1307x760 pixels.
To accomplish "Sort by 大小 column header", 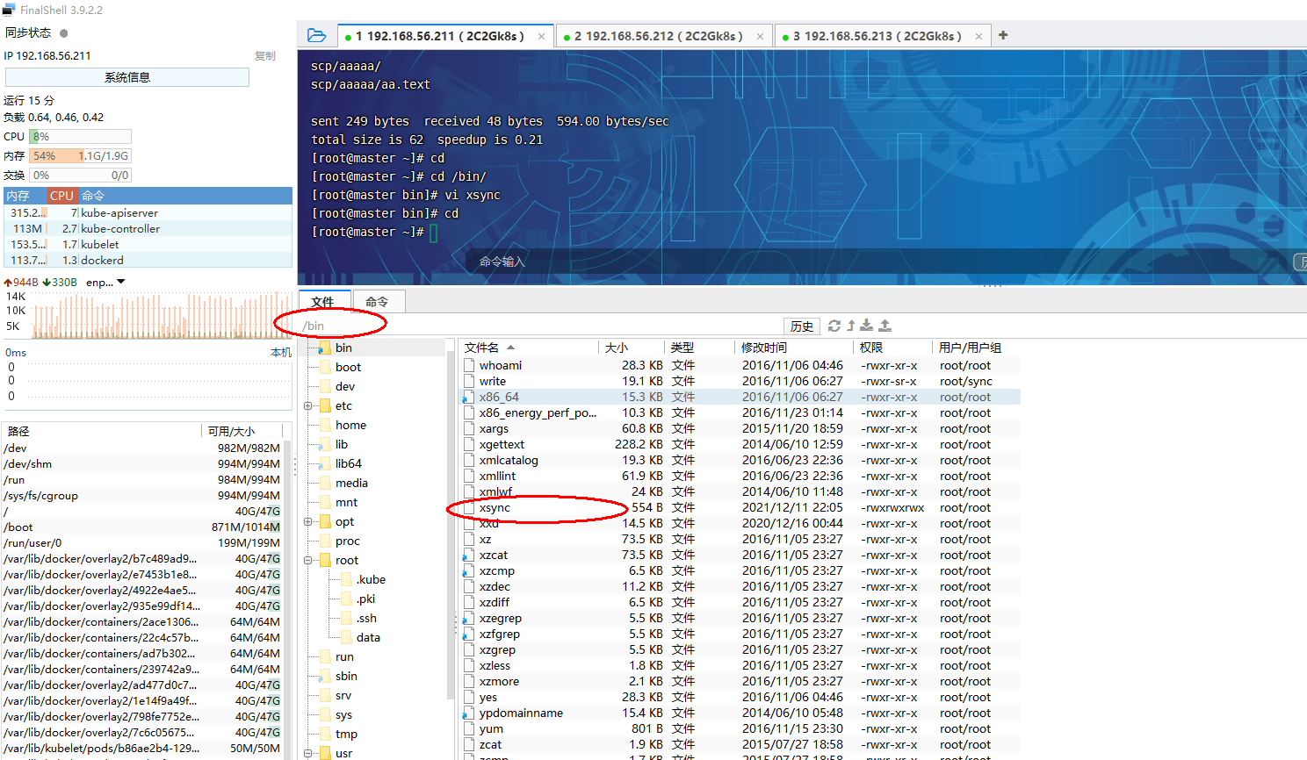I will [632, 348].
